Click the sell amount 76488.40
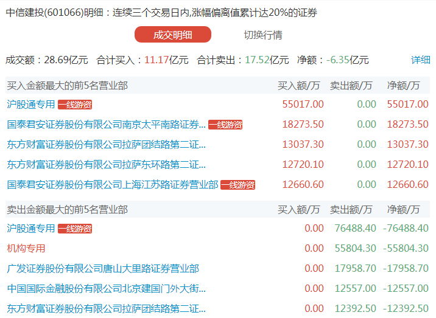Screen dimensions: 436x318 click(355, 228)
